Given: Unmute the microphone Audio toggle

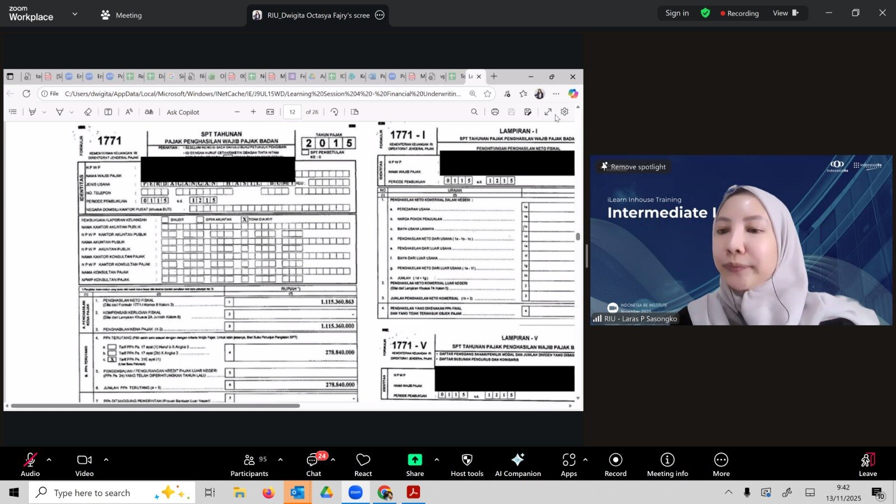Looking at the screenshot, I should [30, 465].
